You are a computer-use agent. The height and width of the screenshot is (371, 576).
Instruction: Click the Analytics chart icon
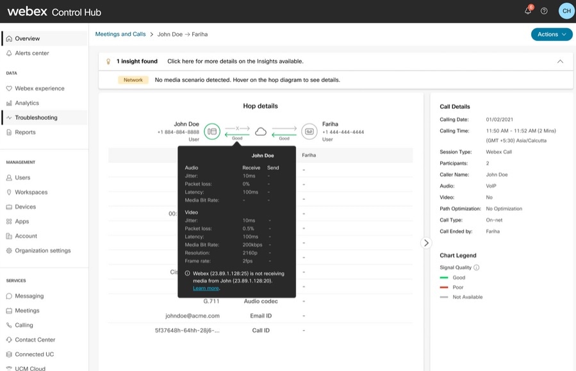[x=9, y=103]
